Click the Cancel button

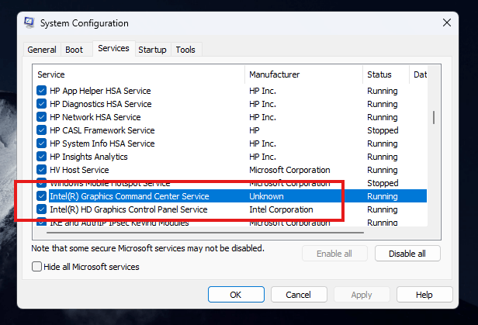(299, 295)
